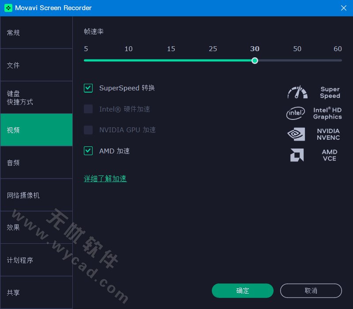Uncheck the SuperSpeed 转换 checkbox
The height and width of the screenshot is (309, 353).
pyautogui.click(x=88, y=88)
